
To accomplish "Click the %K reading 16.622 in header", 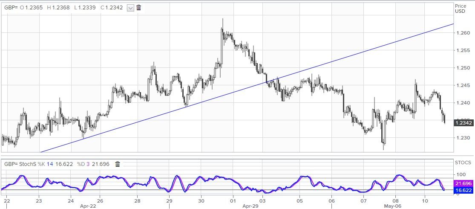I will 64,164.
